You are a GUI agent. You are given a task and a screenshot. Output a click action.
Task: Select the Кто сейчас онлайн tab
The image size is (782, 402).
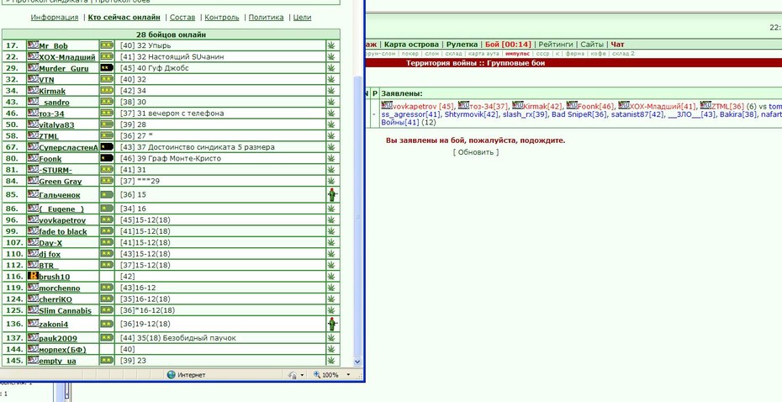(x=124, y=17)
